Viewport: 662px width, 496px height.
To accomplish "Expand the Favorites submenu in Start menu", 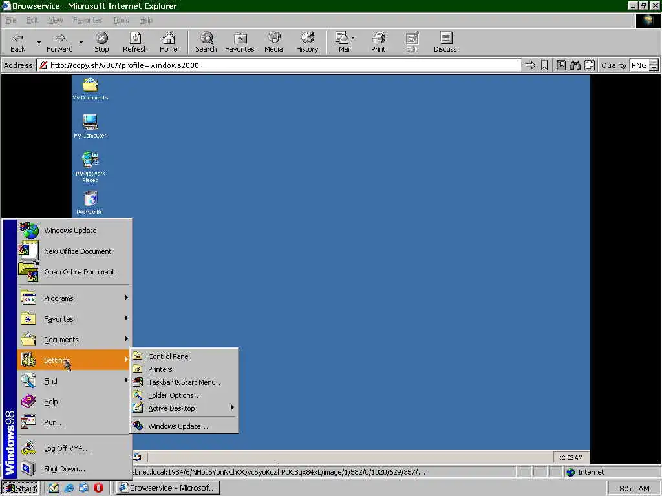I will click(74, 319).
